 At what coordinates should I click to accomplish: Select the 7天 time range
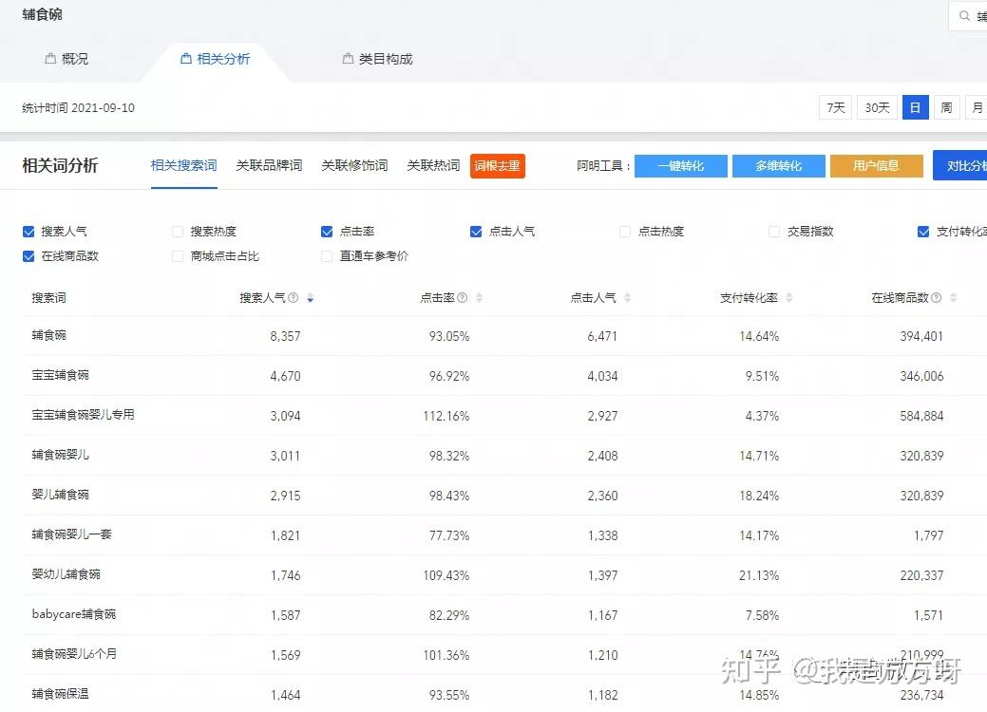(x=835, y=107)
